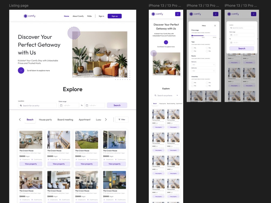The image size is (271, 203).
Task: Click the magnifier icon in the desktop Location field
Action: (21, 106)
